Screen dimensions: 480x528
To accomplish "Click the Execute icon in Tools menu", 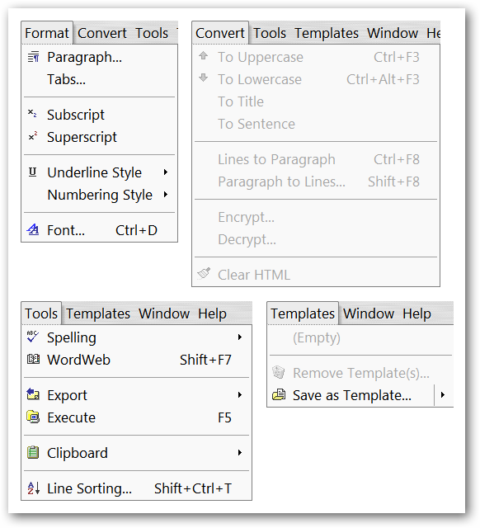I will click(x=33, y=417).
